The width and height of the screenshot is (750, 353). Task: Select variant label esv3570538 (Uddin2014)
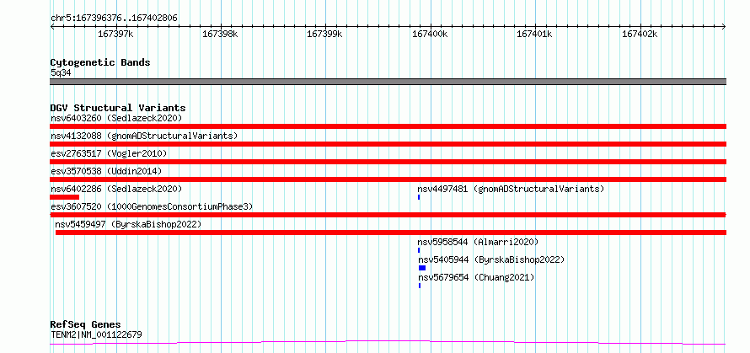[106, 171]
